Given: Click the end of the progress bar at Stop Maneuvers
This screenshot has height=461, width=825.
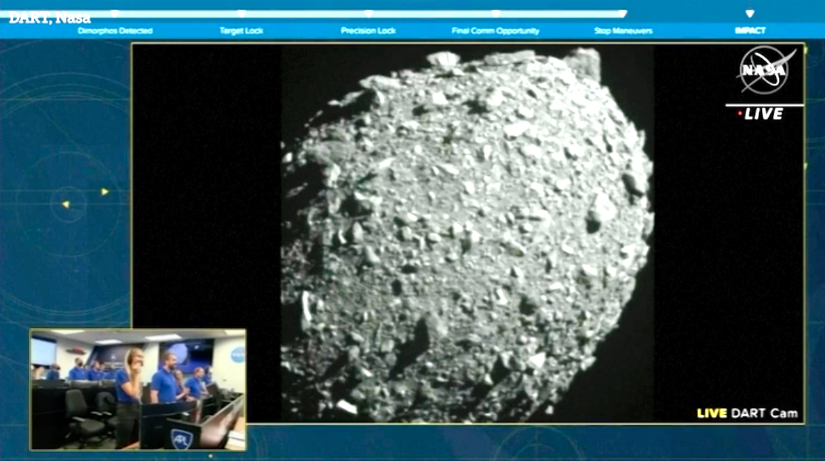Looking at the screenshot, I should coord(622,14).
